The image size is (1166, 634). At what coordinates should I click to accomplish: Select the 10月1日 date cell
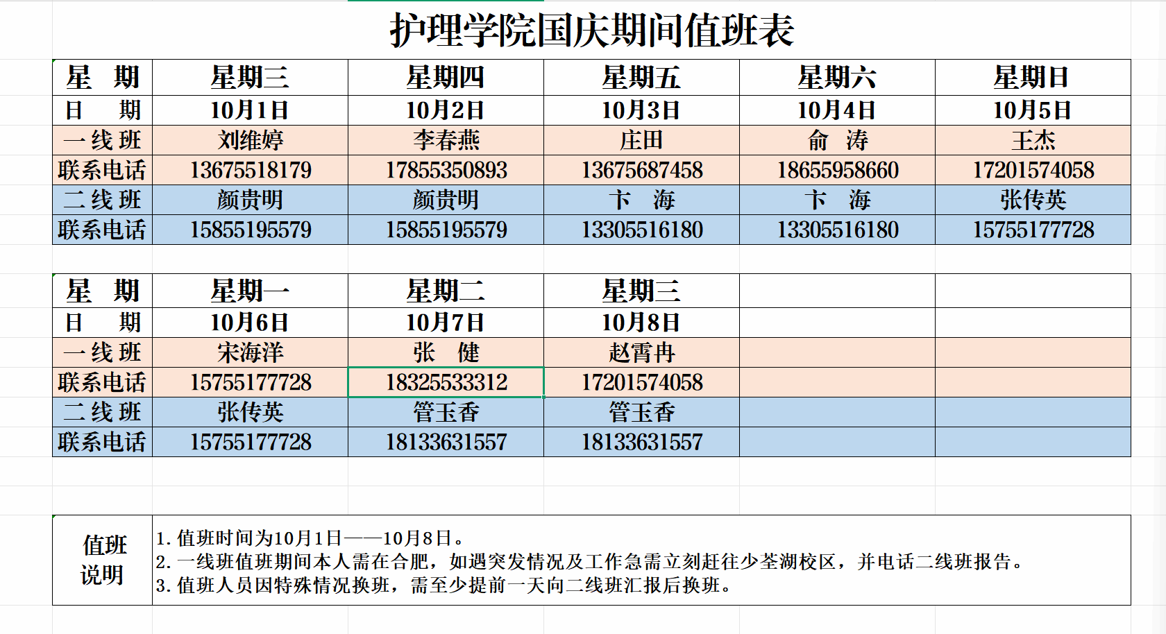pos(250,110)
